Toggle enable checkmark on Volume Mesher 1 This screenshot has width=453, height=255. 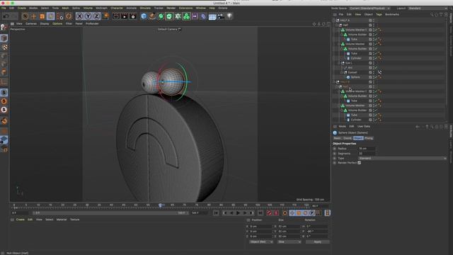376,30
